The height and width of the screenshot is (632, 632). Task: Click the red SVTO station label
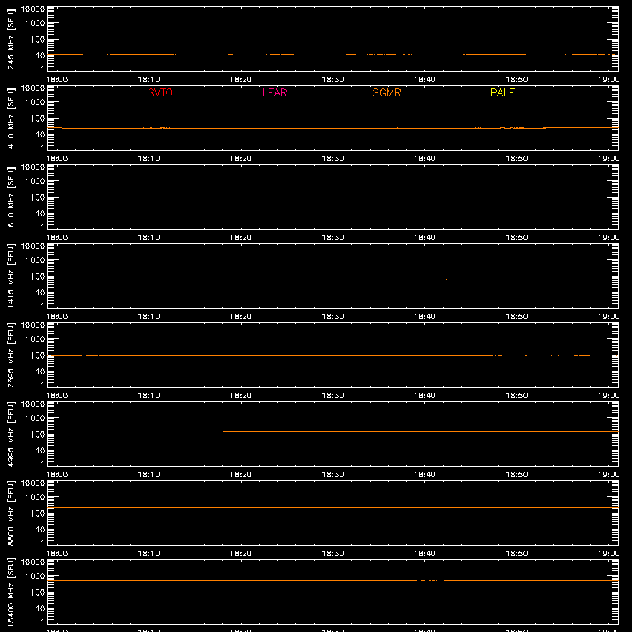160,92
